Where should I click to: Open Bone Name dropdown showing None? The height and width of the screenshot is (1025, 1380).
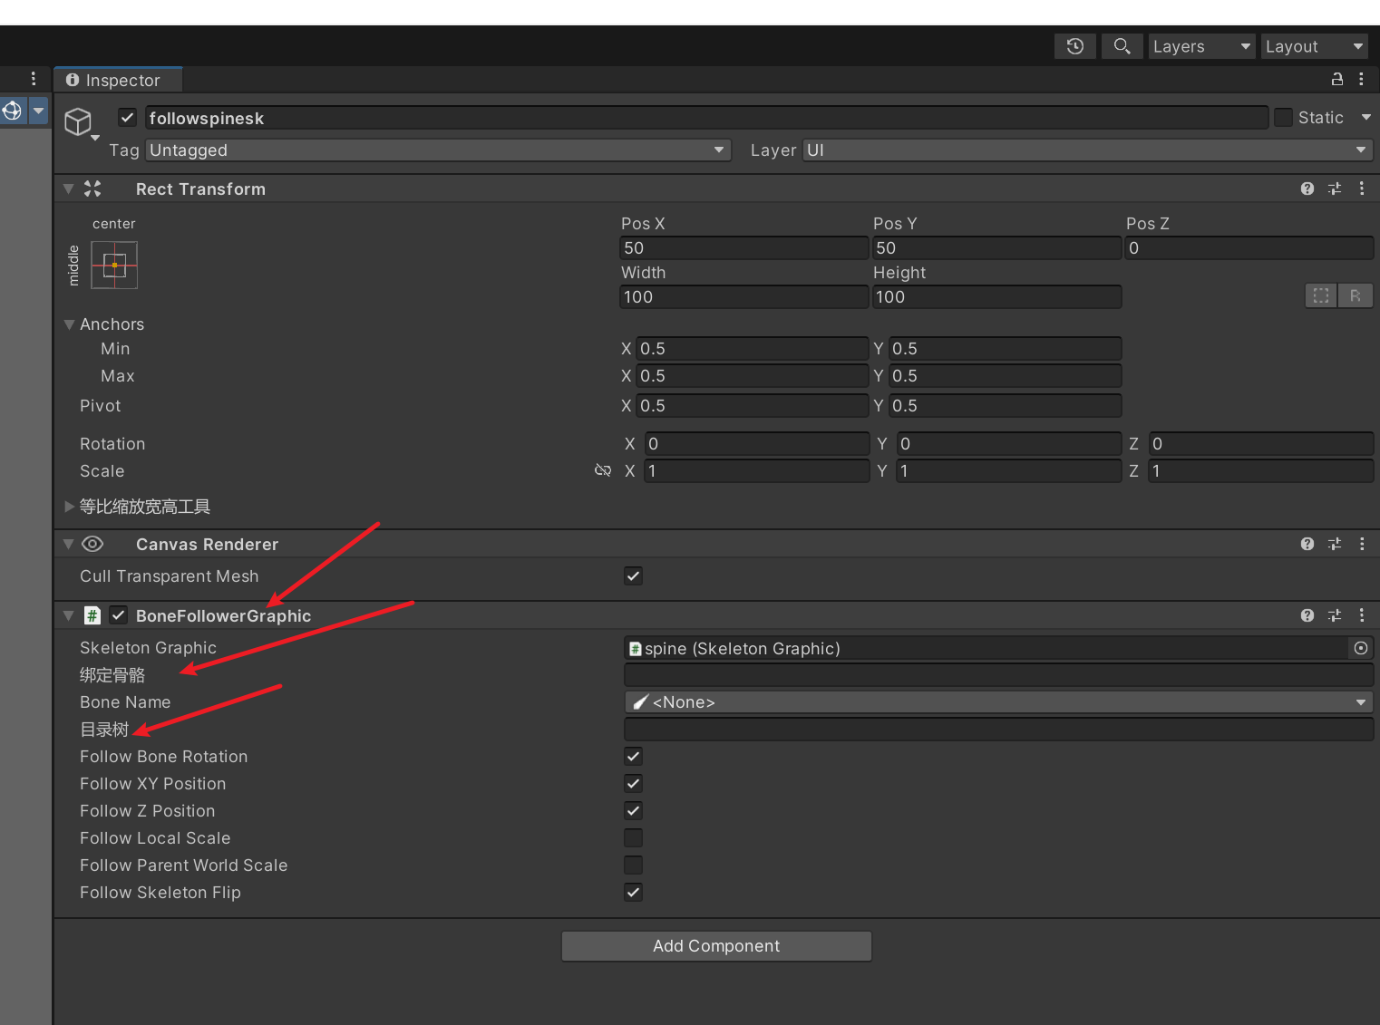click(x=998, y=702)
